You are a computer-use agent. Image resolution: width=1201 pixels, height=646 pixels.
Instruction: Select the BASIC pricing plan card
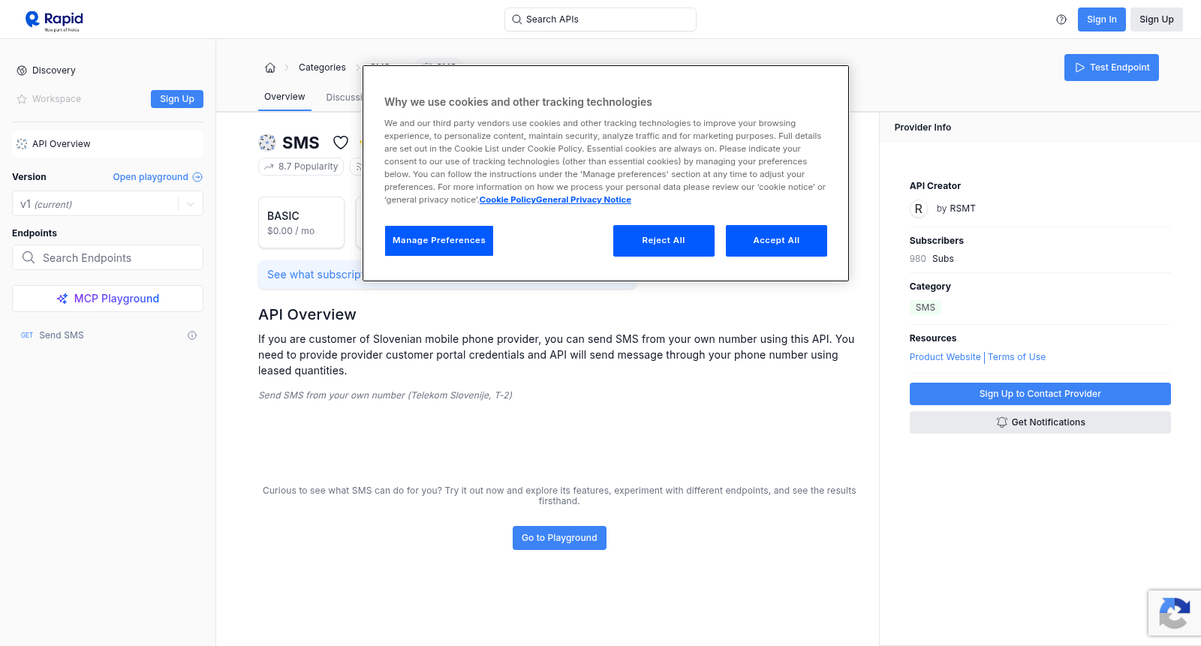coord(301,223)
